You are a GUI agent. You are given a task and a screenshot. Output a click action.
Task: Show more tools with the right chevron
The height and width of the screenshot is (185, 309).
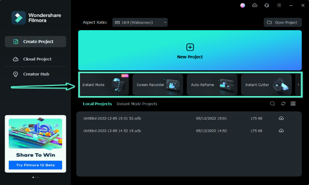[x=298, y=85]
